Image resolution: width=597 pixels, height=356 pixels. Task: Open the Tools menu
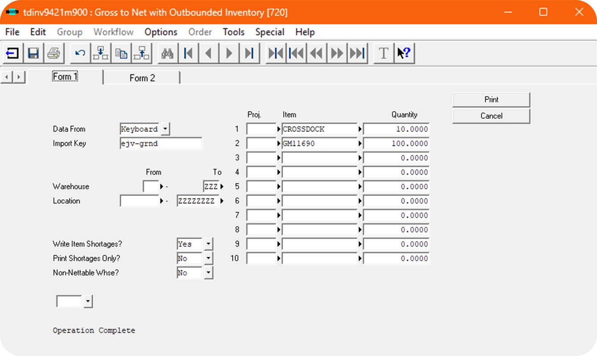[233, 32]
